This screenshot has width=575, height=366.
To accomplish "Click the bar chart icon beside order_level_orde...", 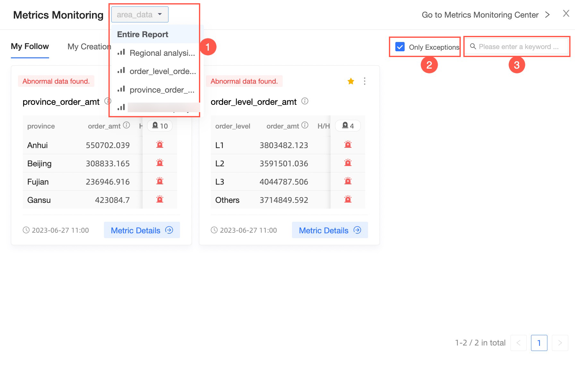I will (121, 70).
